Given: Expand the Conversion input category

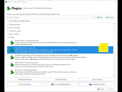Looking at the screenshot, I should pyautogui.click(x=8, y=28).
